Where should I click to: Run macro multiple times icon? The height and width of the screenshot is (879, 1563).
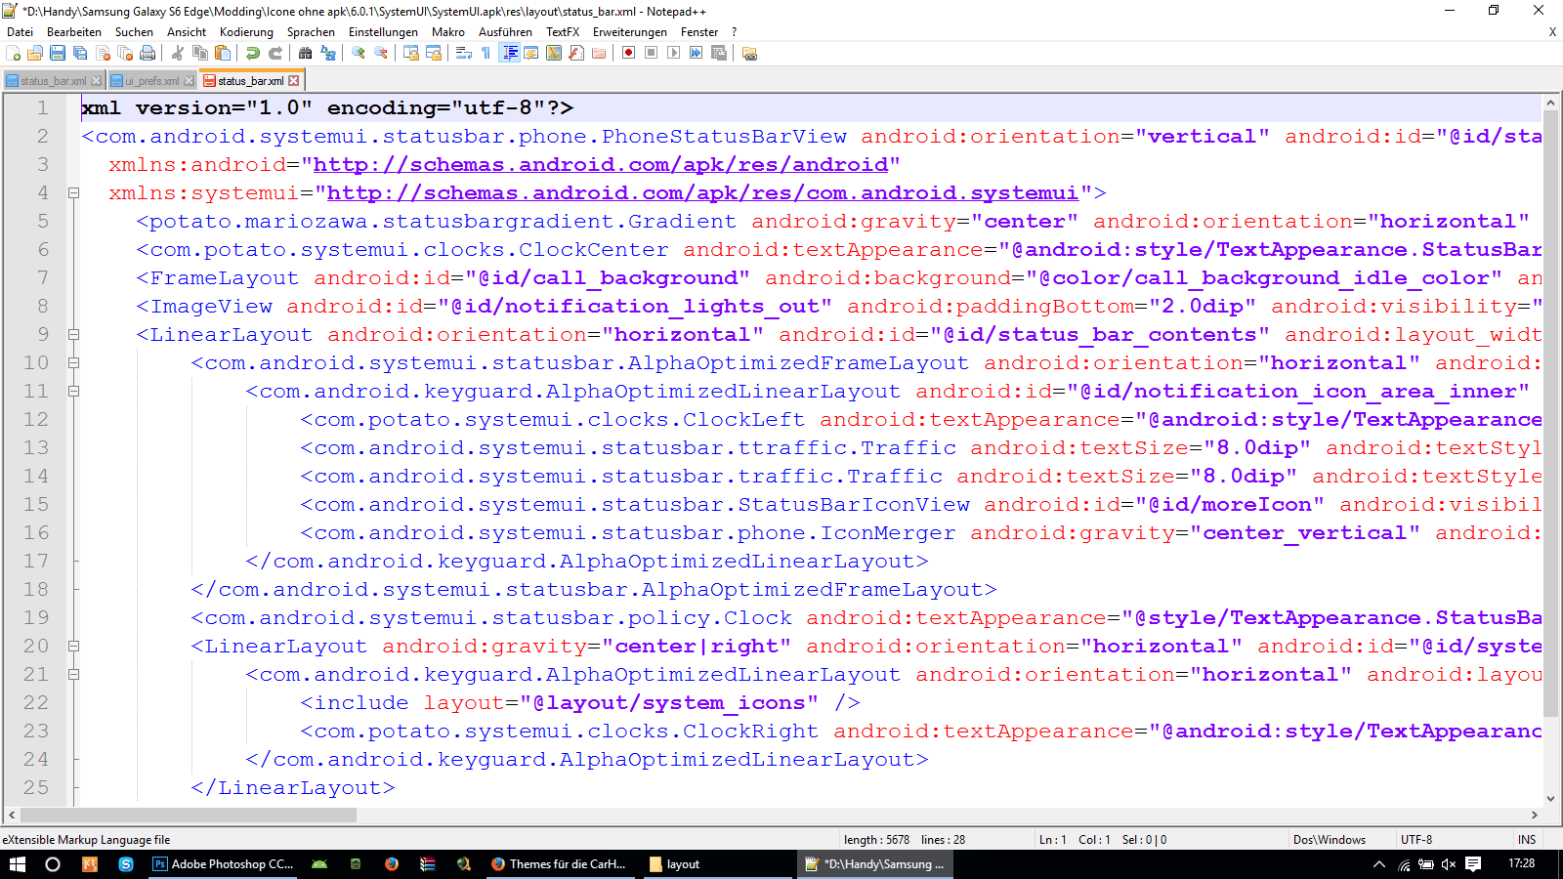click(x=697, y=53)
